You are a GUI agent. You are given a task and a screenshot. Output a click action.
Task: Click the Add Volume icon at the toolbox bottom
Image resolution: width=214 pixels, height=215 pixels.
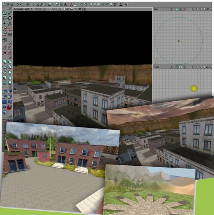point(5,113)
